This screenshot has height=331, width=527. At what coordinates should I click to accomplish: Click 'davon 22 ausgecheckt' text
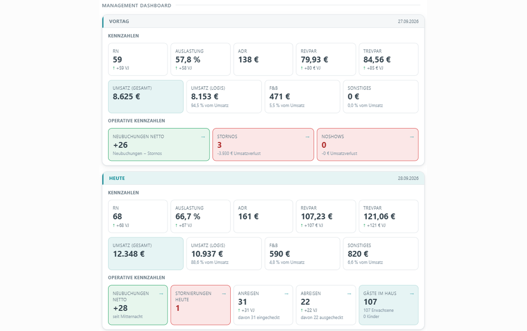[322, 318]
